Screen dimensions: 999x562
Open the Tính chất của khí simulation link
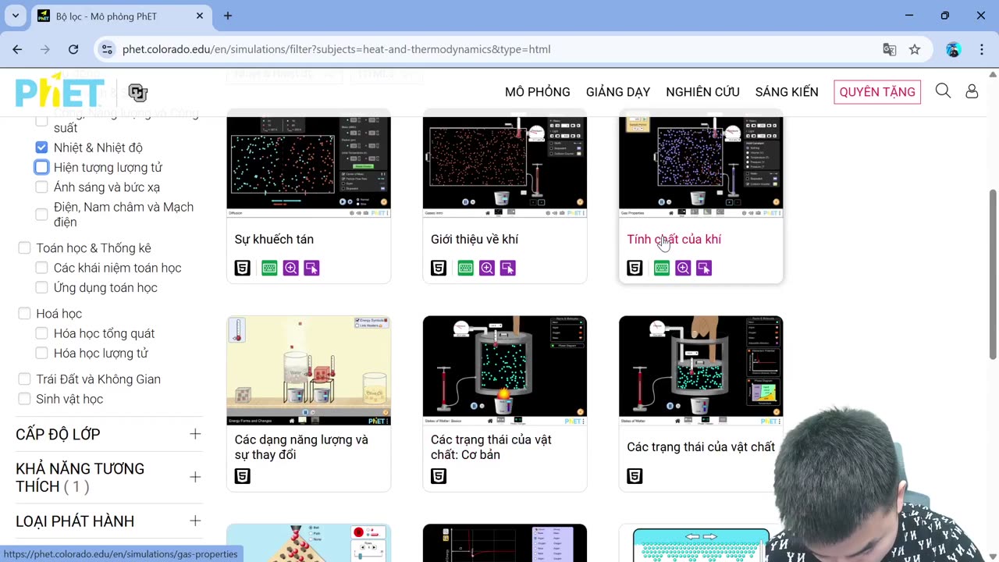674,239
